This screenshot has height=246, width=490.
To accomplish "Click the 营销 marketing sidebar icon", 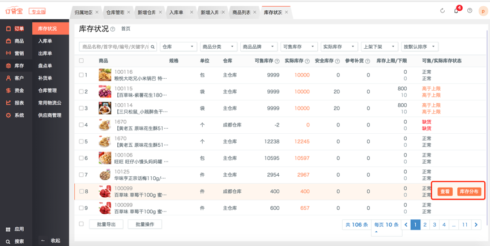I will tap(8, 53).
